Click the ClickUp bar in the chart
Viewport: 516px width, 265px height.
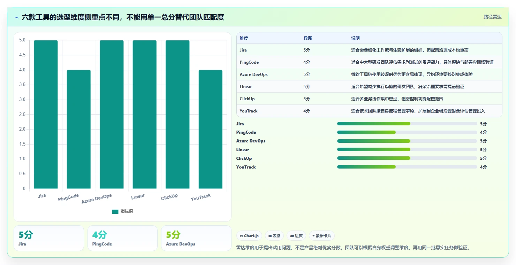tap(177, 114)
